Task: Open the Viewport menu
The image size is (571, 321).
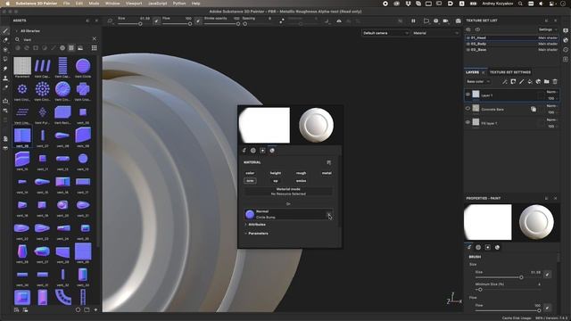Action: coord(134,4)
